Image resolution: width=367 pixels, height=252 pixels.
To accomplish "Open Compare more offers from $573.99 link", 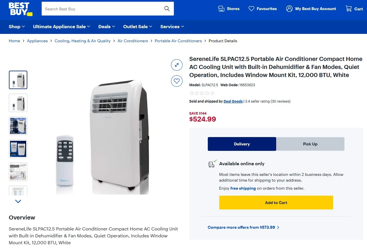I will [243, 227].
